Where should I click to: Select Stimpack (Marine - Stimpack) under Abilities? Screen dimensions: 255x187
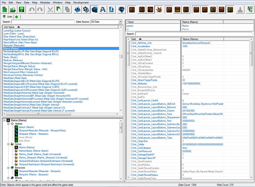(33, 134)
